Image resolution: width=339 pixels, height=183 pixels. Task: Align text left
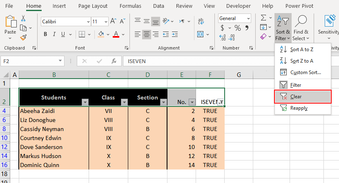click(138, 34)
